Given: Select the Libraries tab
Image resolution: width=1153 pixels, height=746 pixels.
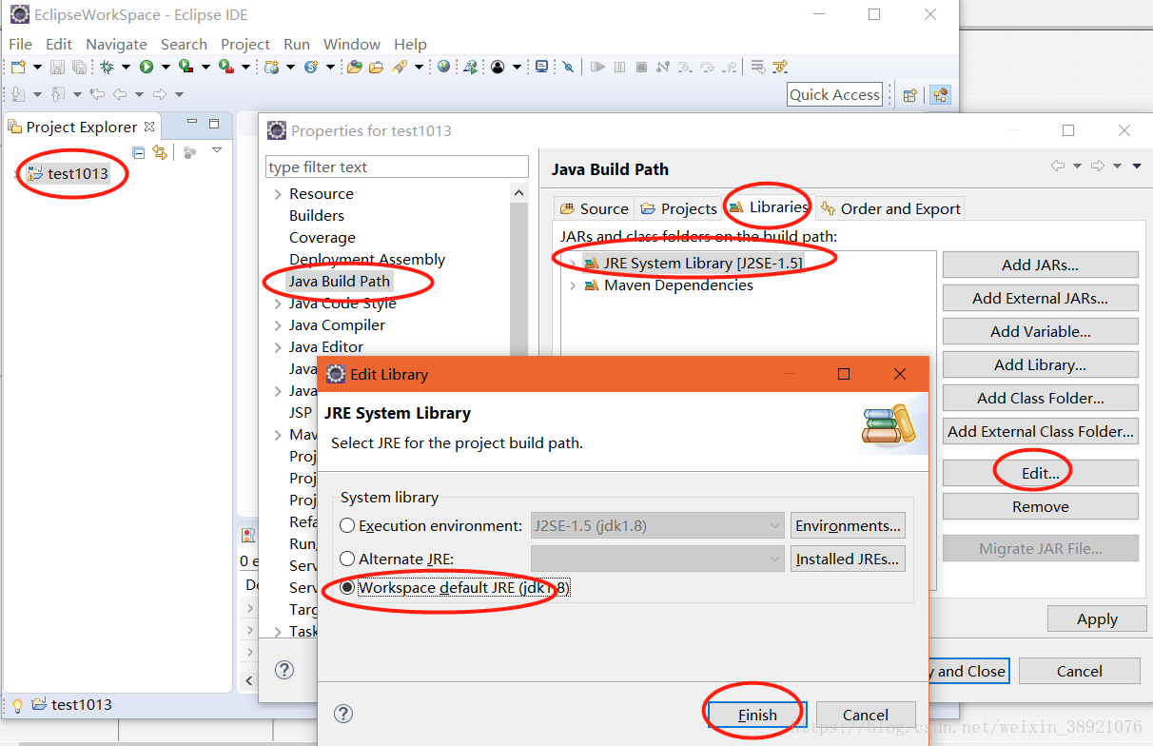Looking at the screenshot, I should 769,206.
